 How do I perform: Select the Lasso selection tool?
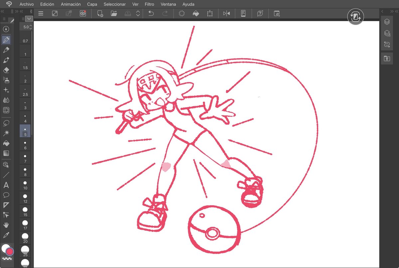click(6, 123)
